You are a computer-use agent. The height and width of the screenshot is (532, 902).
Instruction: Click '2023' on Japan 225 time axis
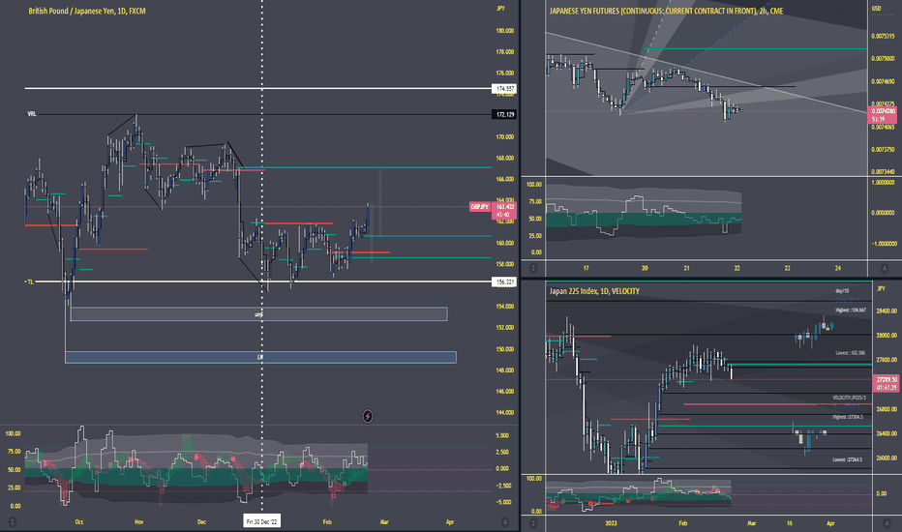(x=611, y=522)
